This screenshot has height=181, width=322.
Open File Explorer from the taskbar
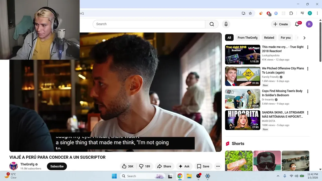coord(189,176)
